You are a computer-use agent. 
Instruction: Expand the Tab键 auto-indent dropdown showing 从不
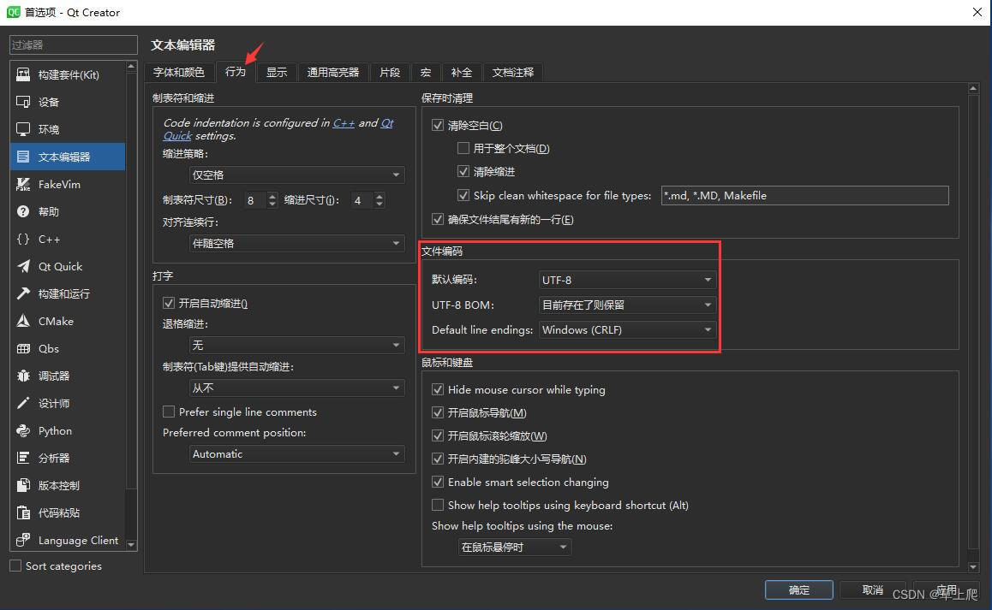[x=296, y=388]
